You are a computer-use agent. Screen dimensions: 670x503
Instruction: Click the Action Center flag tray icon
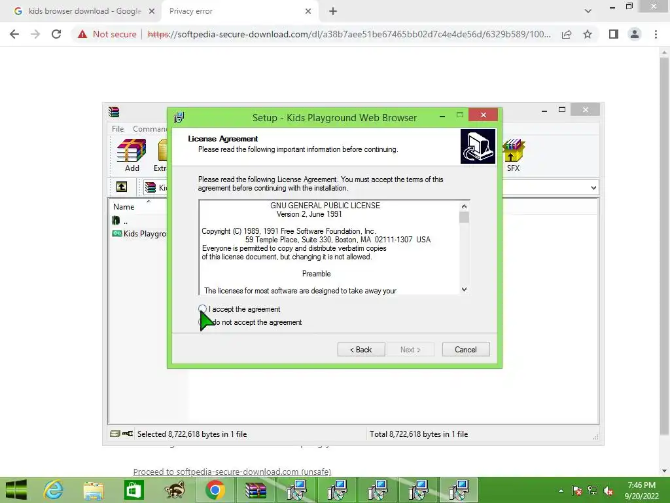[577, 491]
